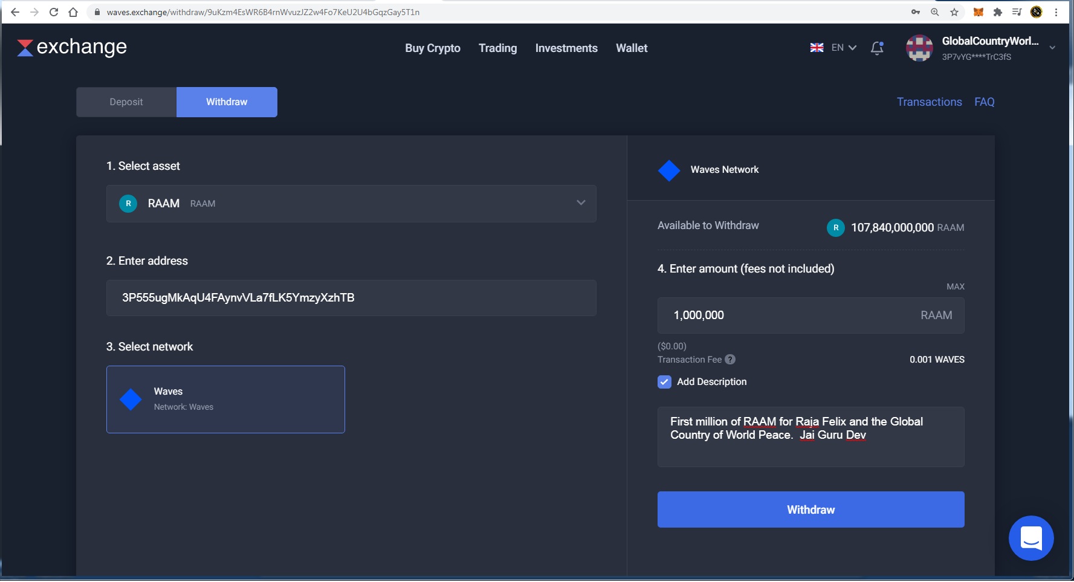Open the media control playlist icon

coord(1017,12)
